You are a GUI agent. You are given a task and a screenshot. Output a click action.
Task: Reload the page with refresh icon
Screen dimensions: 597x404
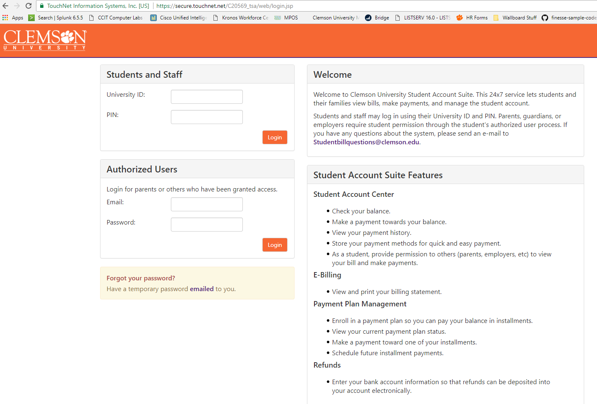[29, 6]
